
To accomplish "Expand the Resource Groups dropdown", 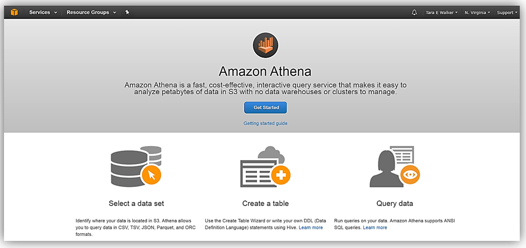I will pyautogui.click(x=91, y=12).
